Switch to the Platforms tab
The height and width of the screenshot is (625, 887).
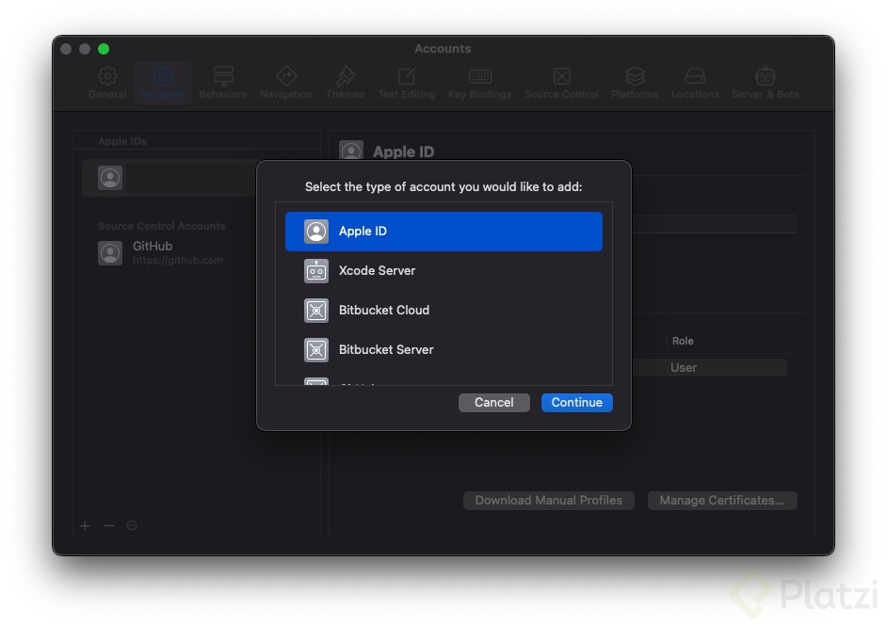(635, 83)
